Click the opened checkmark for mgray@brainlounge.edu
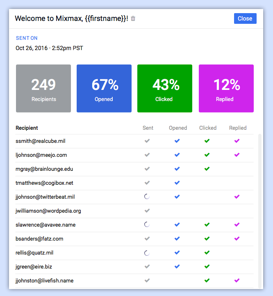The image size is (273, 296). pos(177,169)
